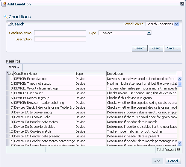Viewport: 186px width, 167px height.
Task: Click the Conditions magnifier icon
Action: pos(5,17)
